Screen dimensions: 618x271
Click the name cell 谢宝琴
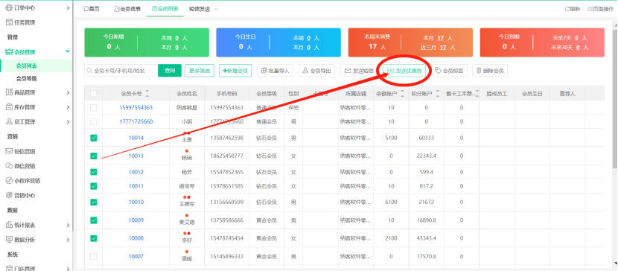pyautogui.click(x=187, y=186)
